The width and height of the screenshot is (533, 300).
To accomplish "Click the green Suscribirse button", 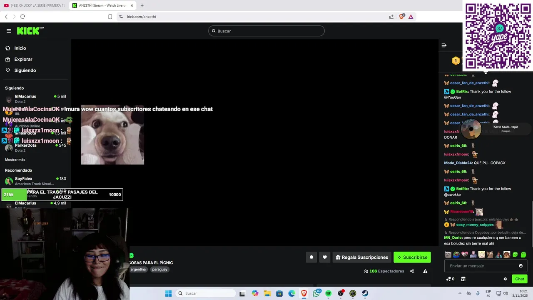I will [x=412, y=257].
